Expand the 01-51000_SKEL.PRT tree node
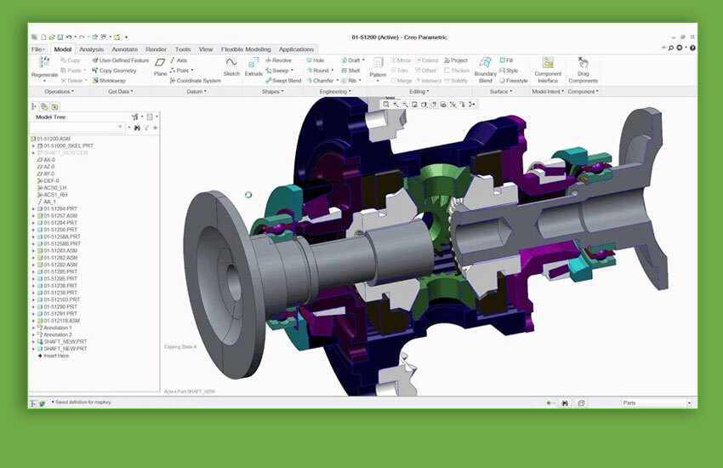The height and width of the screenshot is (468, 723). tap(33, 146)
